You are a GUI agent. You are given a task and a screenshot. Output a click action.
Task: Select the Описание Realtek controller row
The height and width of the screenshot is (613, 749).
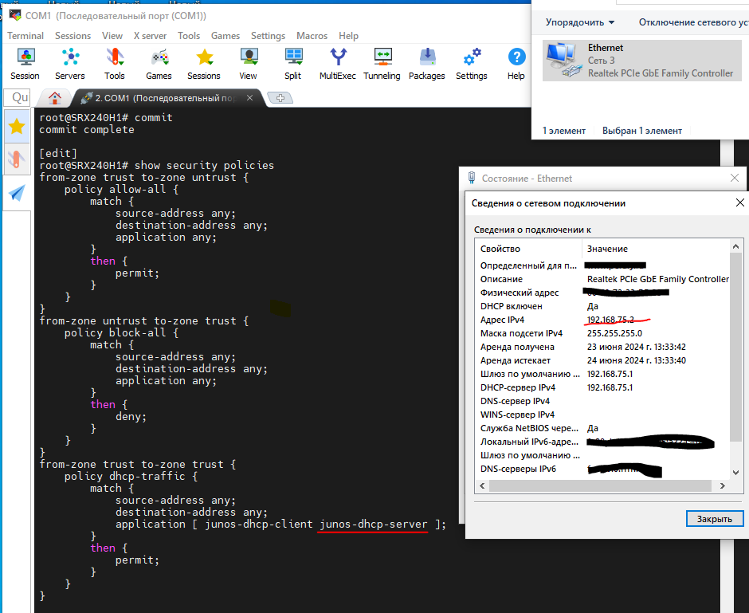603,279
